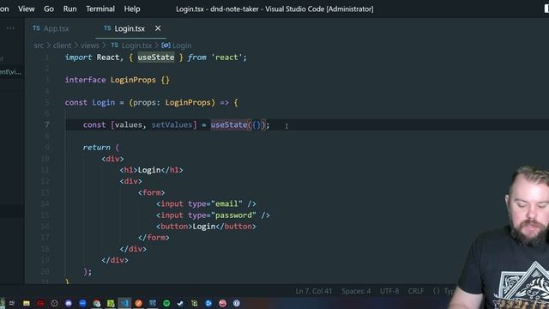Viewport: 549px width, 309px height.
Task: Open the blue gear app in taskbar
Action: tap(208, 303)
